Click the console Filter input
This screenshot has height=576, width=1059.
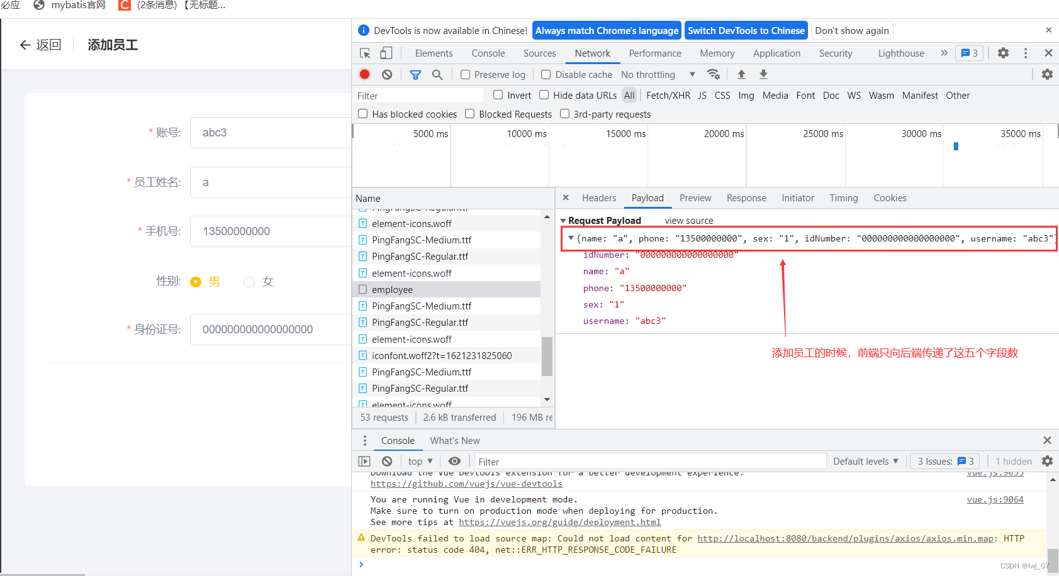(x=650, y=461)
